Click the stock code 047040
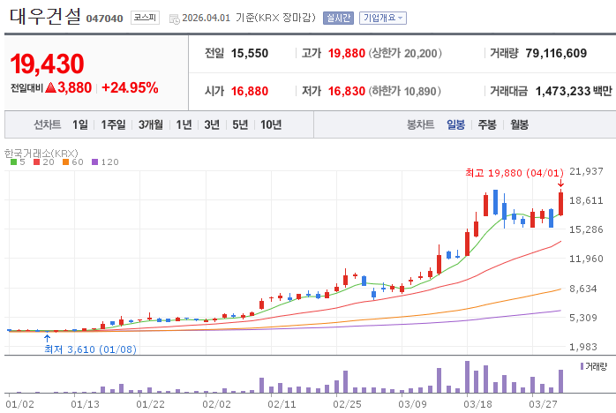The height and width of the screenshot is (413, 616). click(x=104, y=19)
